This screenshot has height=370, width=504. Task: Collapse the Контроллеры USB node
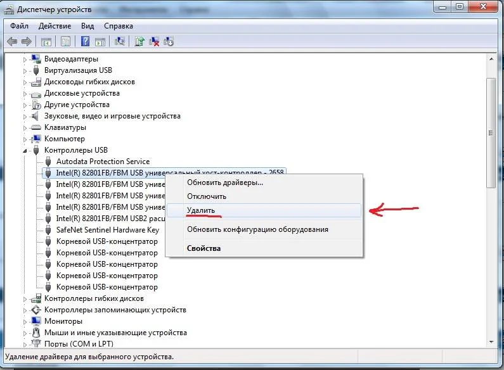tap(25, 151)
